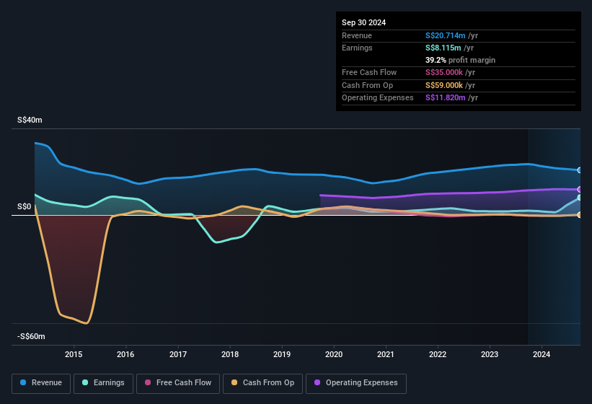592x404 pixels.
Task: Click the 2015 year axis label
Action: pos(74,354)
